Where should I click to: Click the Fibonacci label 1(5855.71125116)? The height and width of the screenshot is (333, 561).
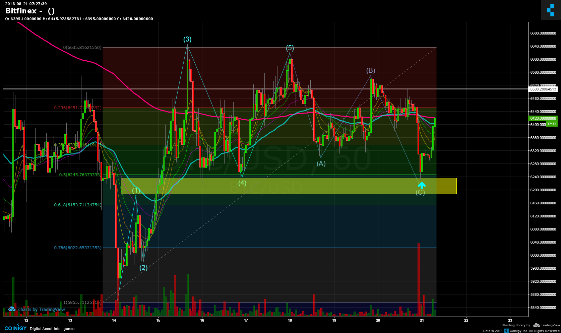click(82, 303)
